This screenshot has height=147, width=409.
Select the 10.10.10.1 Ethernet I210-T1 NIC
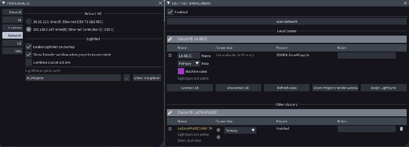pos(29,22)
